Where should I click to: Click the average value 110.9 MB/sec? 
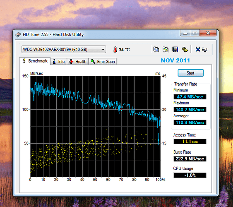(x=190, y=123)
